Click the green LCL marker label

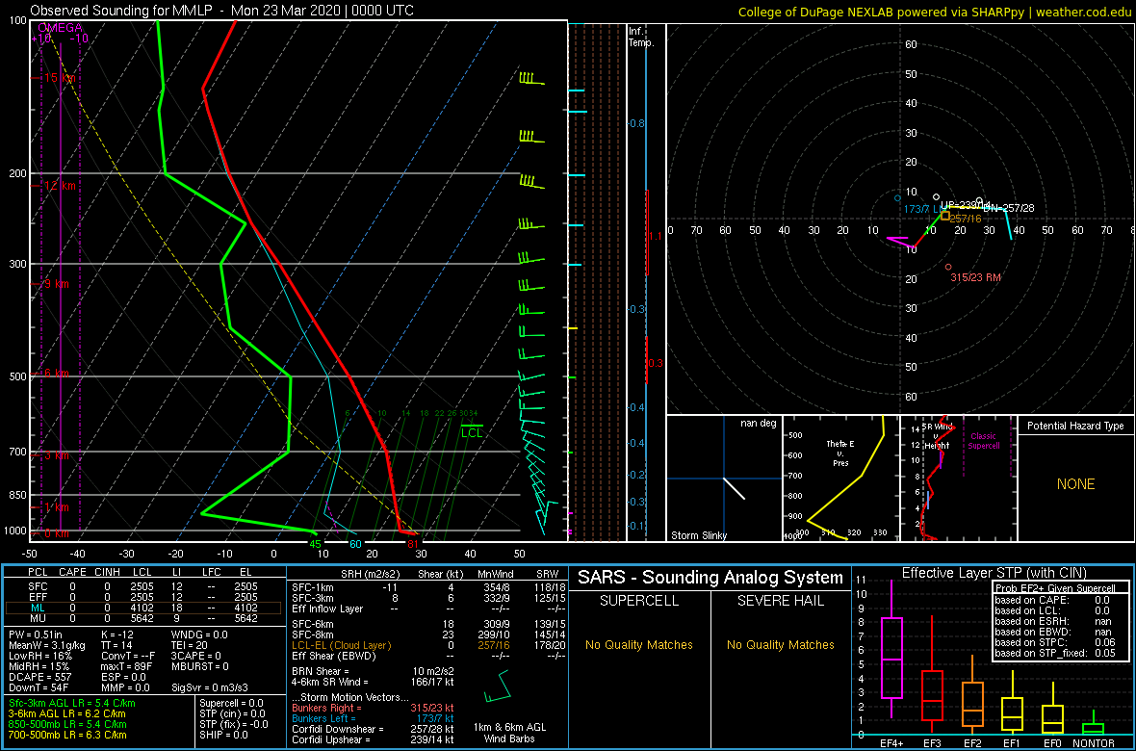(472, 432)
